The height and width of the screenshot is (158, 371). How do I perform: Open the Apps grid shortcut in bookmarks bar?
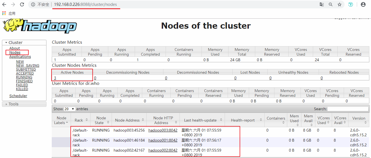tap(4, 13)
